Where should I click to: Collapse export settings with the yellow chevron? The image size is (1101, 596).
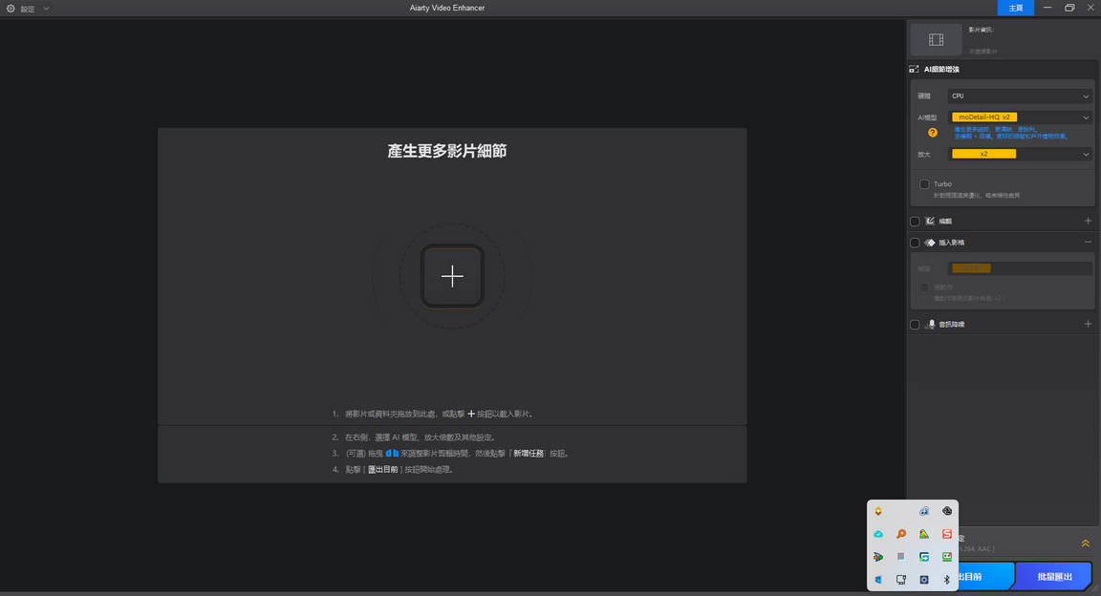[1086, 543]
